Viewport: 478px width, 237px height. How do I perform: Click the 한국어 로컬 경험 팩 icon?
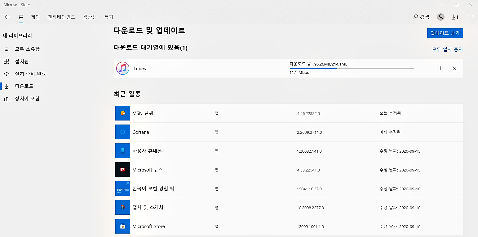point(122,188)
